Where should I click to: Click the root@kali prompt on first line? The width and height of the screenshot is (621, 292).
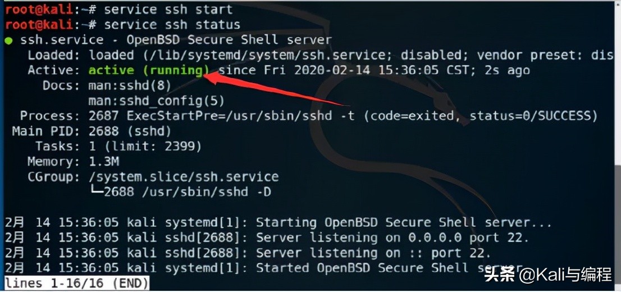pos(39,9)
